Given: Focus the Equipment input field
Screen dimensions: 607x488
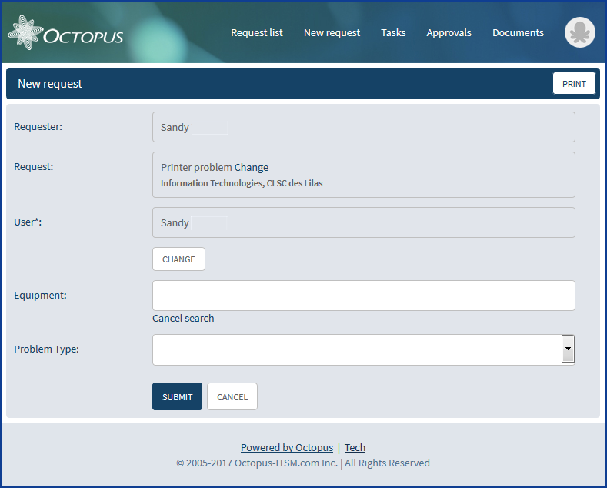Looking at the screenshot, I should click(363, 296).
